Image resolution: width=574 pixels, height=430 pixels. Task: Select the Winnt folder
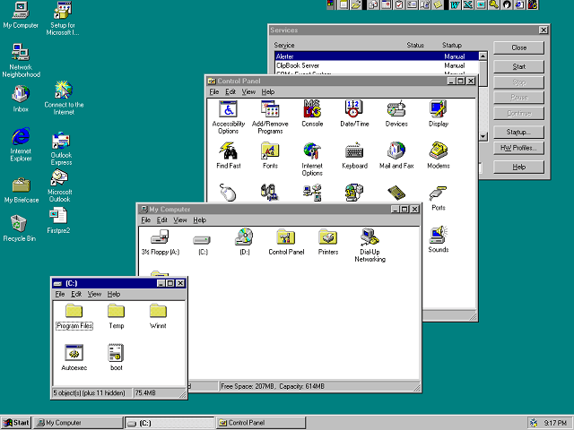(158, 316)
